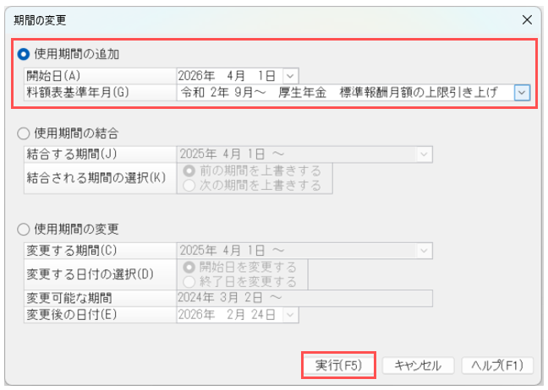Click the キャンセル button
Screen dimensions: 548x390
(418, 366)
